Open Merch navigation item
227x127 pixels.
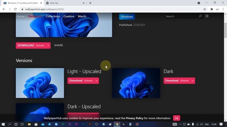82,16
